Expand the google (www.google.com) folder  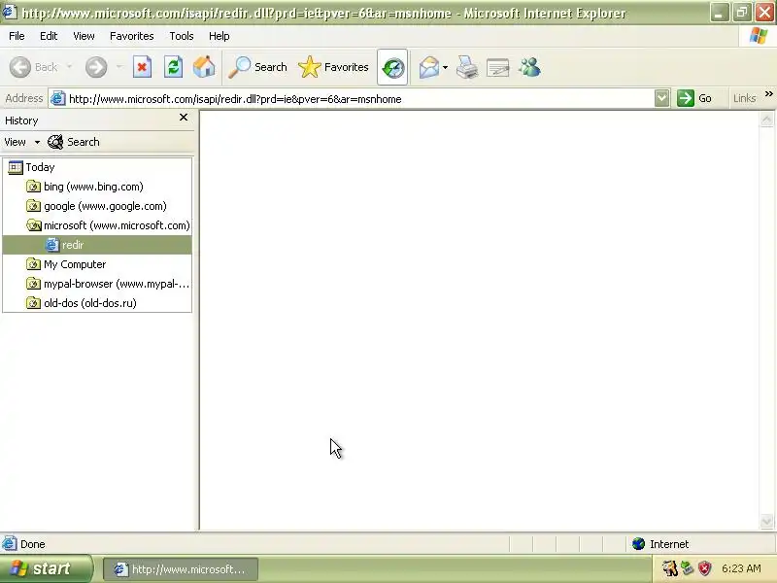[x=96, y=206]
